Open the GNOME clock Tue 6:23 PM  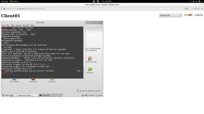(x=106, y=1)
